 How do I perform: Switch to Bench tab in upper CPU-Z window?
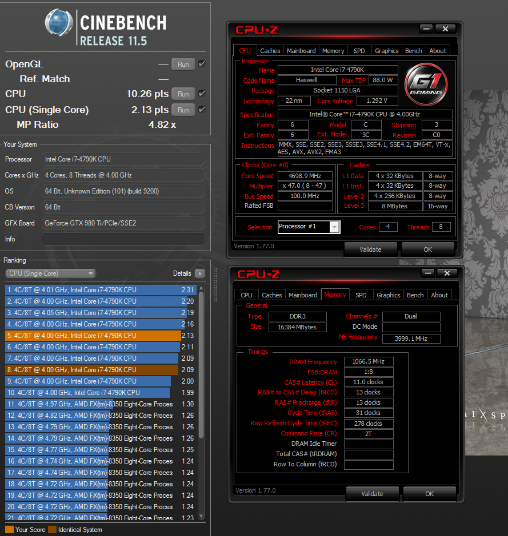click(414, 51)
